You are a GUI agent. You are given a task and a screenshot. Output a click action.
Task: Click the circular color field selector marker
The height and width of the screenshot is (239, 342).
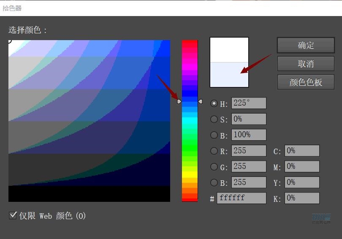pos(9,41)
